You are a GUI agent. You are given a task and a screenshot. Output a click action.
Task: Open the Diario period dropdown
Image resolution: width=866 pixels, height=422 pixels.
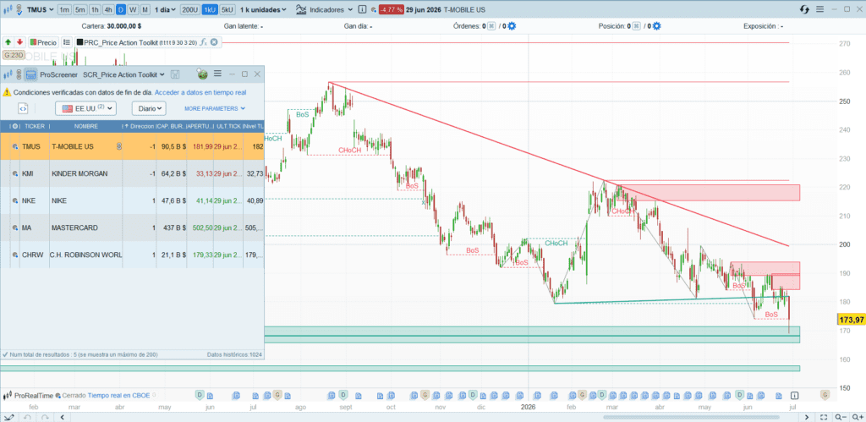149,108
